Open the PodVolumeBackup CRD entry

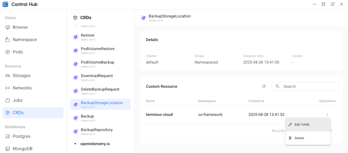pyautogui.click(x=97, y=64)
